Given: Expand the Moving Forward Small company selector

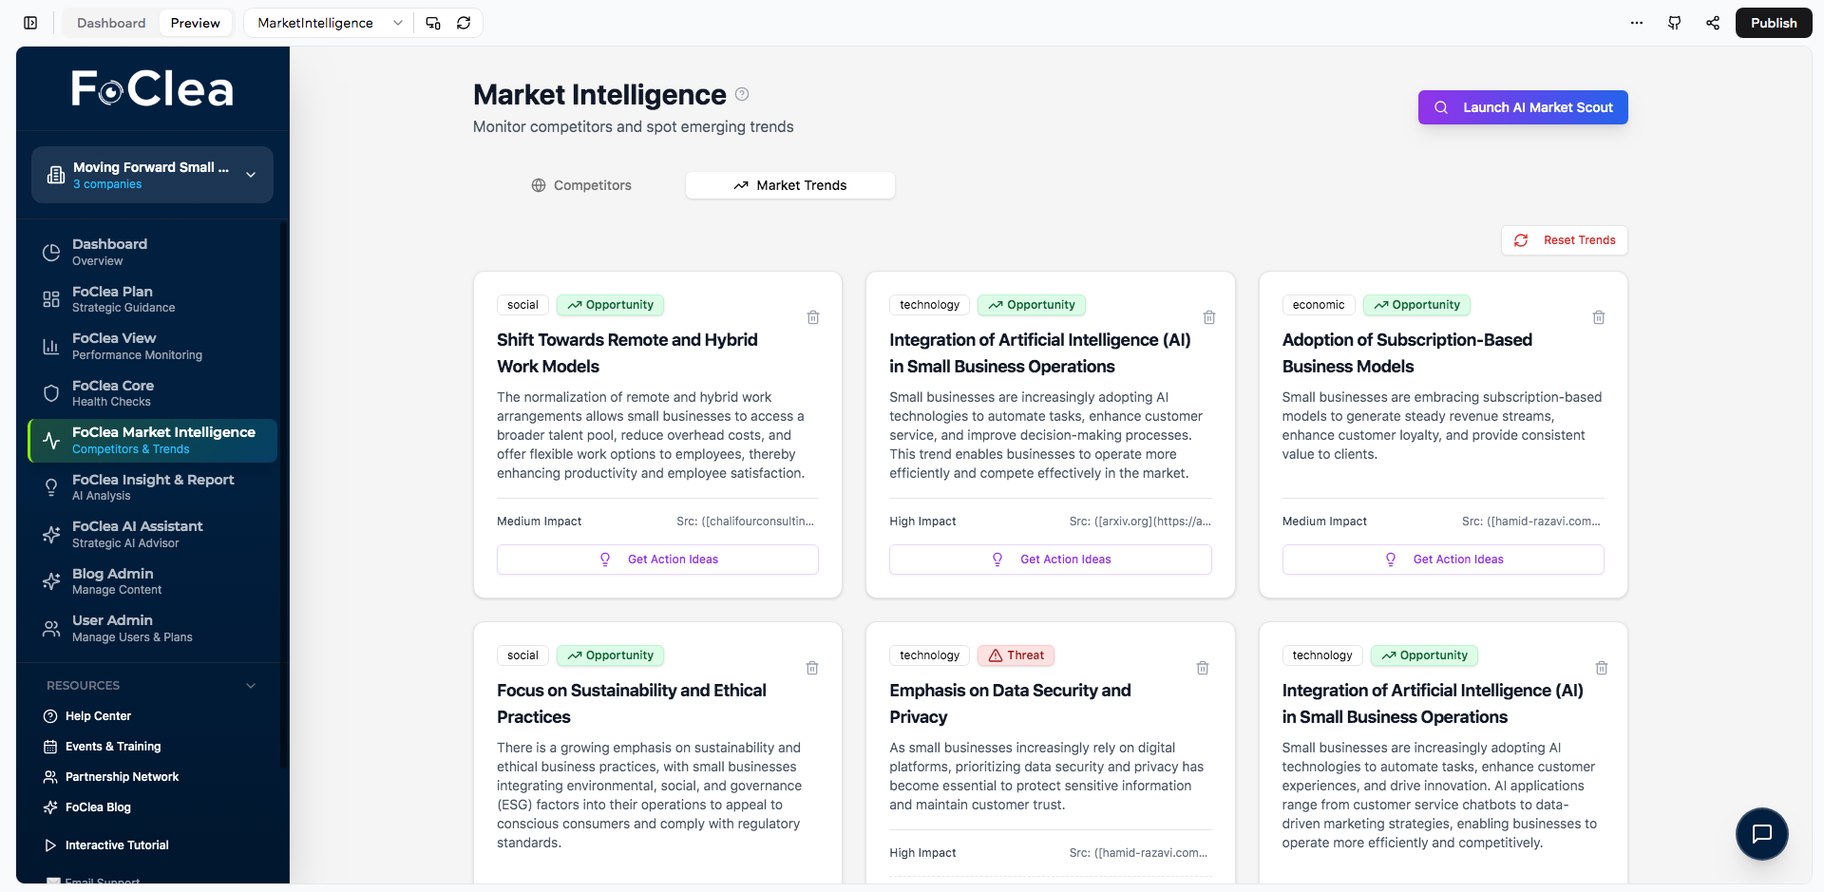Looking at the screenshot, I should pos(152,175).
